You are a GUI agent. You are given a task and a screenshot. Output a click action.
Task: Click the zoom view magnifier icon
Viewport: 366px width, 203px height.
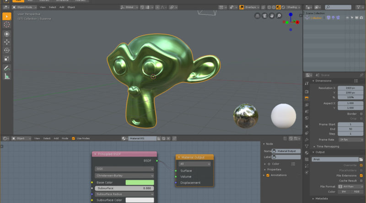tap(279, 16)
